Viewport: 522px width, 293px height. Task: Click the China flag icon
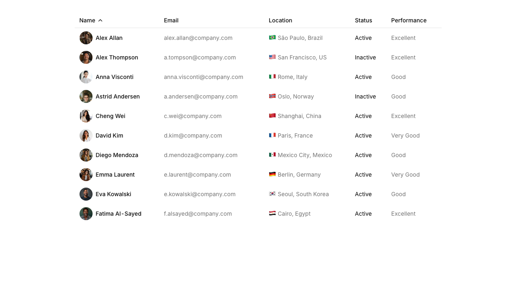click(272, 116)
